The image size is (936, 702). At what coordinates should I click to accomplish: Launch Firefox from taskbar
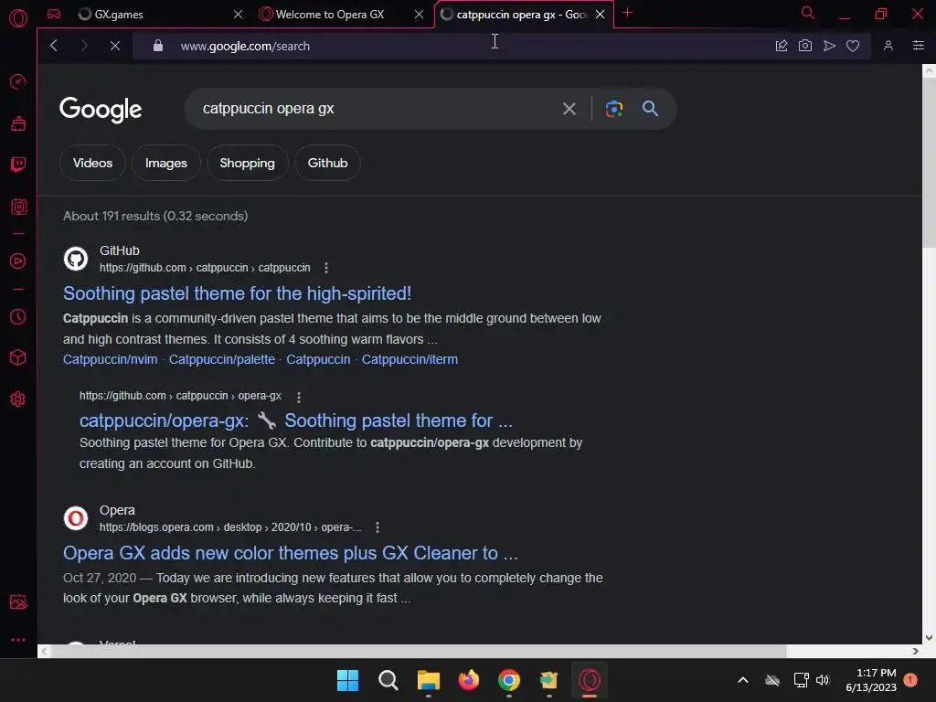coord(469,680)
